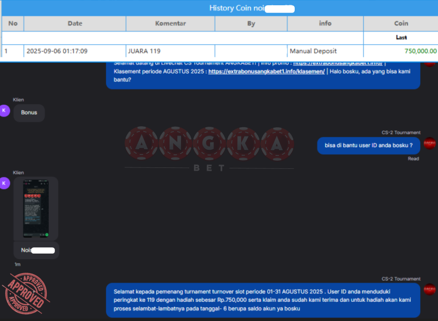
Task: Click the 'Date' column header
Action: pyautogui.click(x=75, y=23)
